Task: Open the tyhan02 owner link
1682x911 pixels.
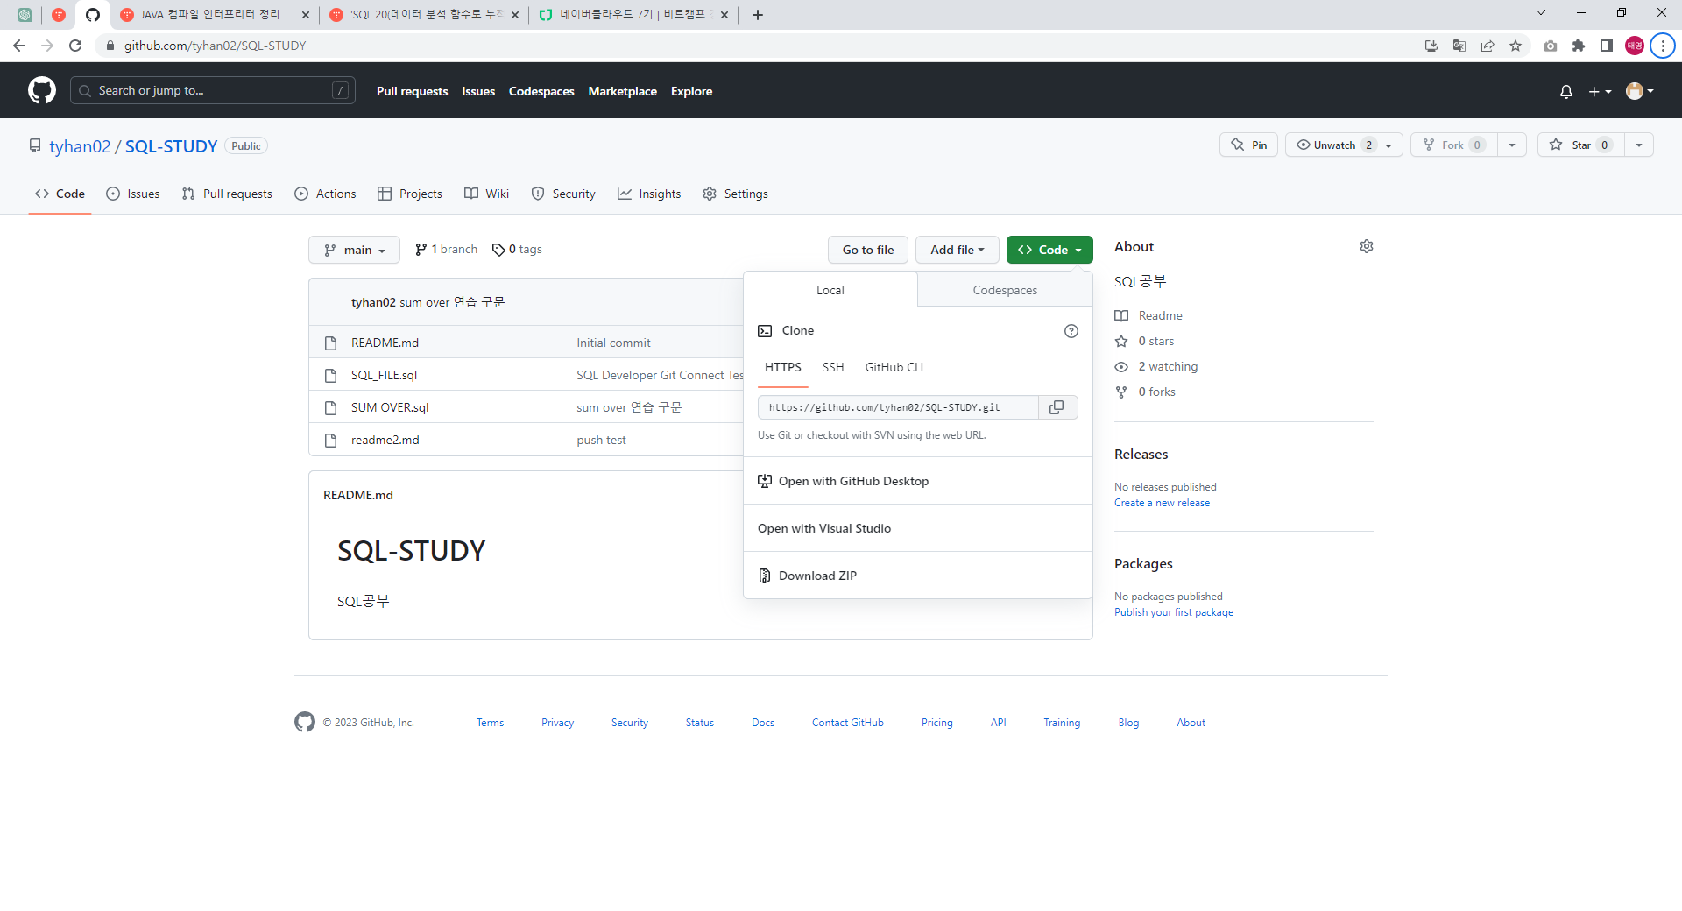Action: (x=80, y=146)
